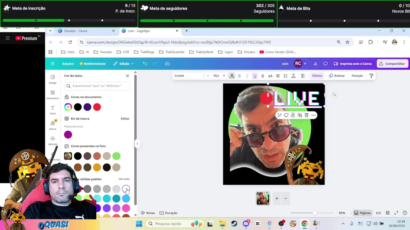The width and height of the screenshot is (410, 230).
Task: Apply bullet list formatting
Action: point(286,76)
